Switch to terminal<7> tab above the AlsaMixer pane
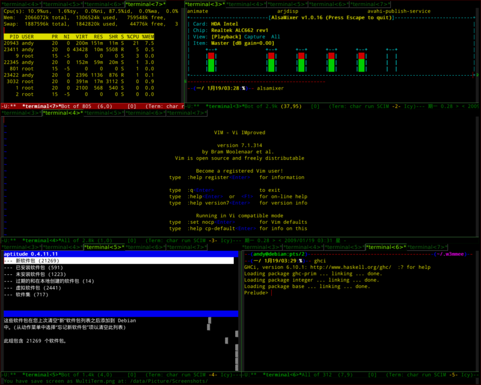This screenshot has width=481, height=385. (370, 4)
